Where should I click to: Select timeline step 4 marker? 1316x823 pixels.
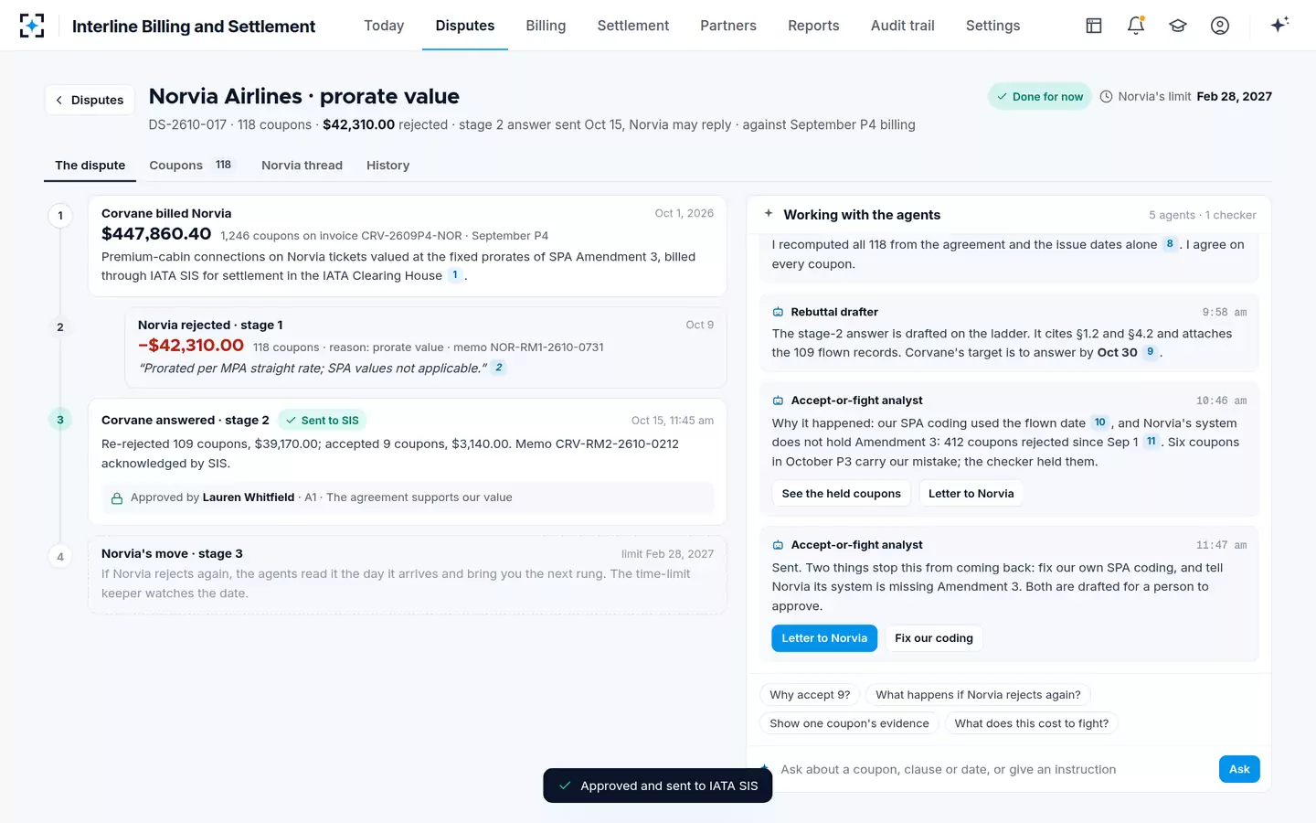pyautogui.click(x=60, y=556)
